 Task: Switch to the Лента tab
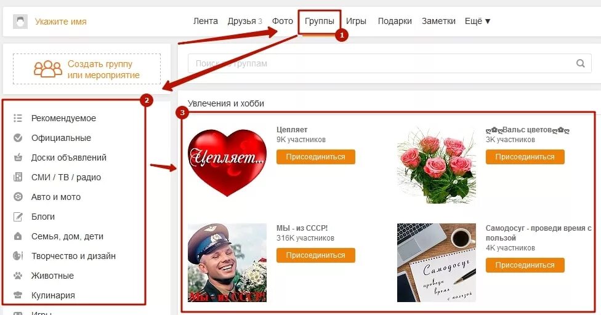coord(206,21)
